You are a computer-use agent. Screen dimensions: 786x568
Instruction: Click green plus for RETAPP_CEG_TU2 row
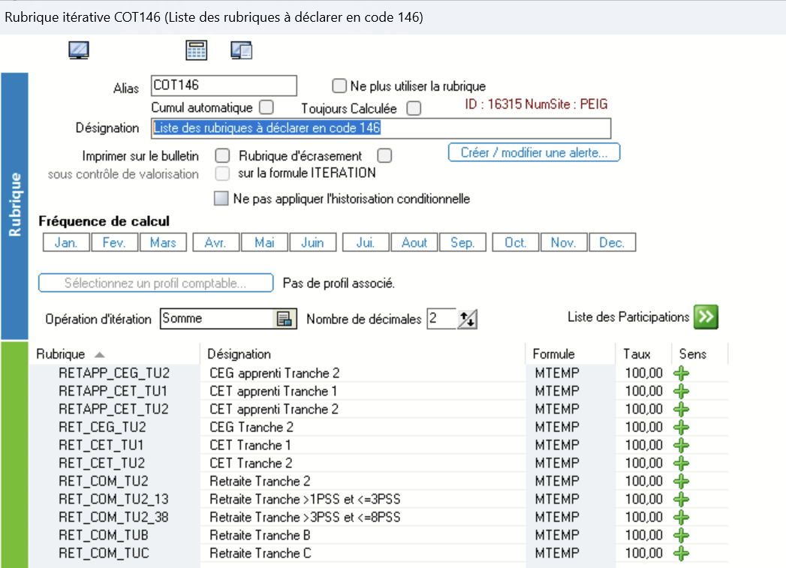point(681,373)
